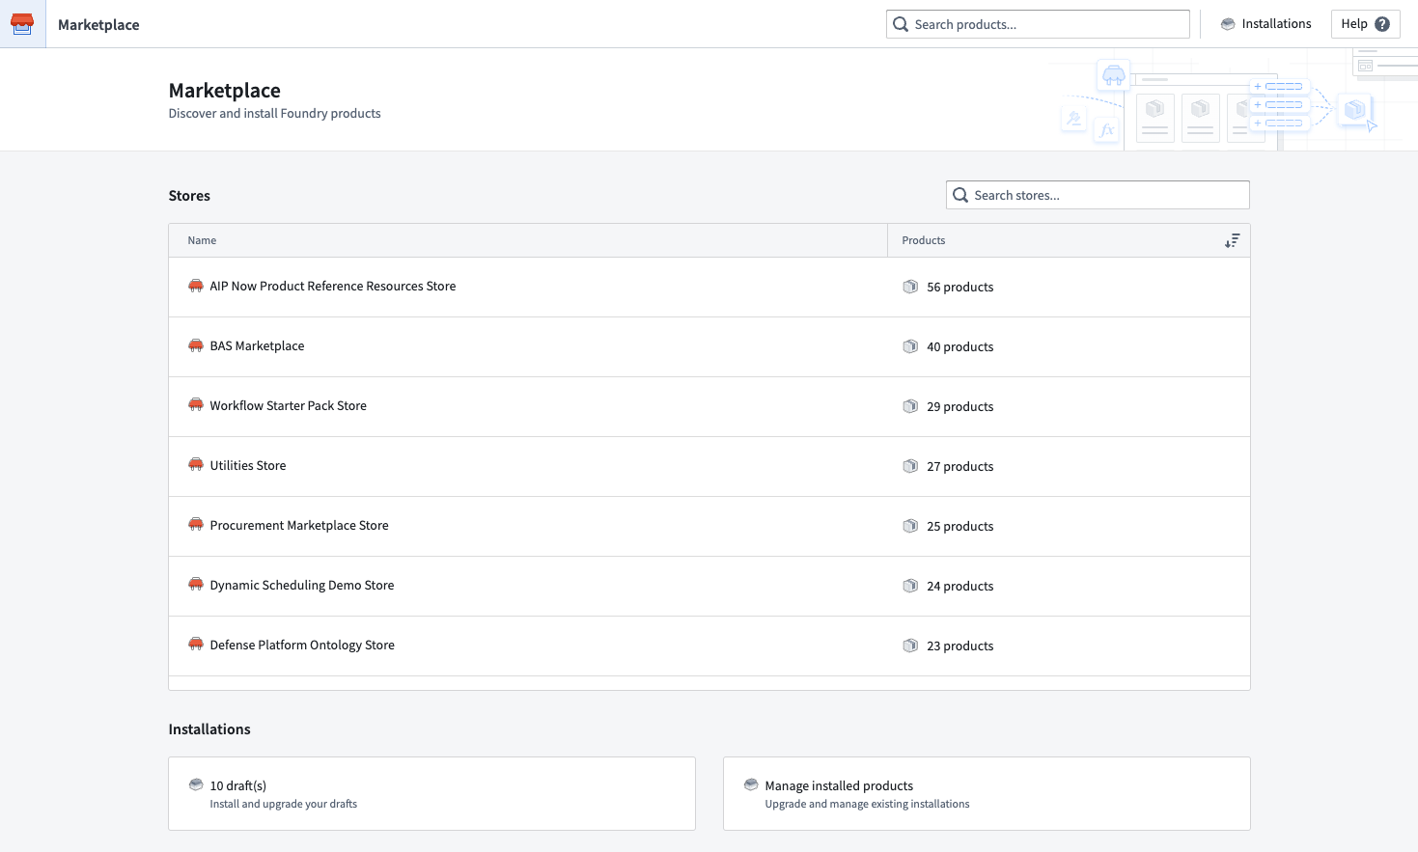Open Dynamic Scheduling Demo Store

pyautogui.click(x=709, y=586)
